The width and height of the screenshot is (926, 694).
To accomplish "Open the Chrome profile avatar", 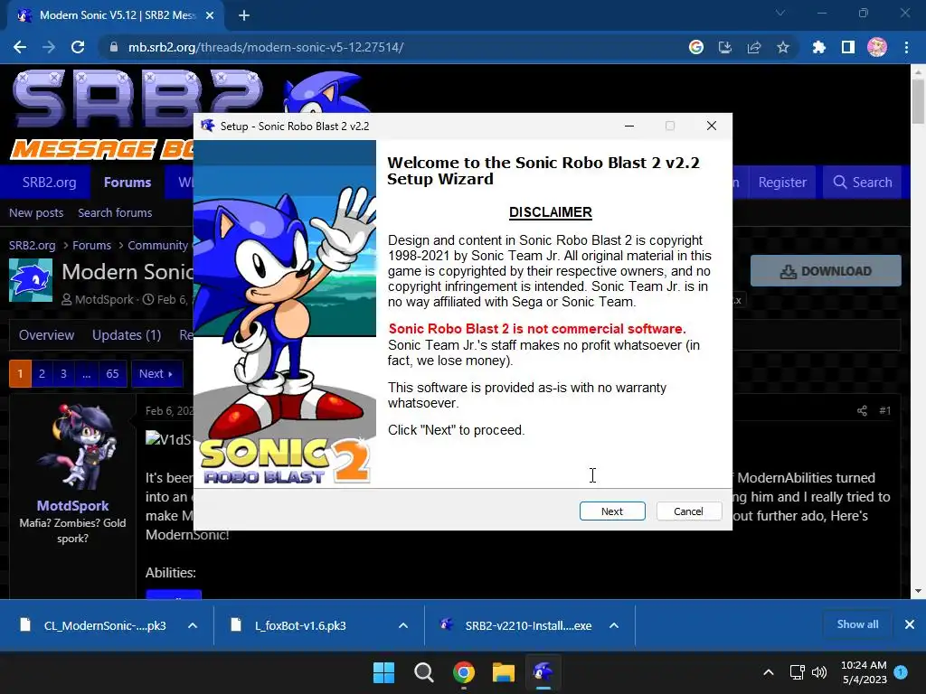I will coord(877,47).
